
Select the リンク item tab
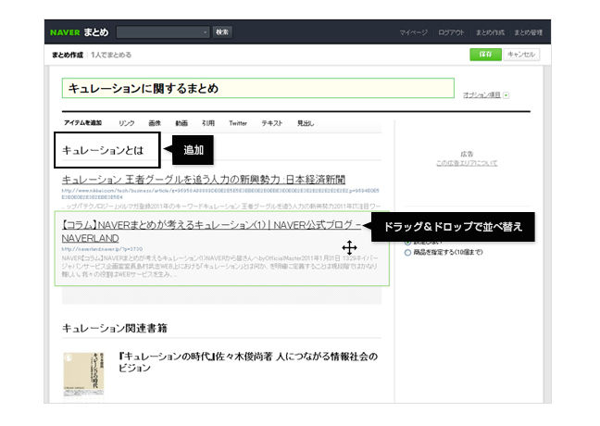(x=126, y=123)
